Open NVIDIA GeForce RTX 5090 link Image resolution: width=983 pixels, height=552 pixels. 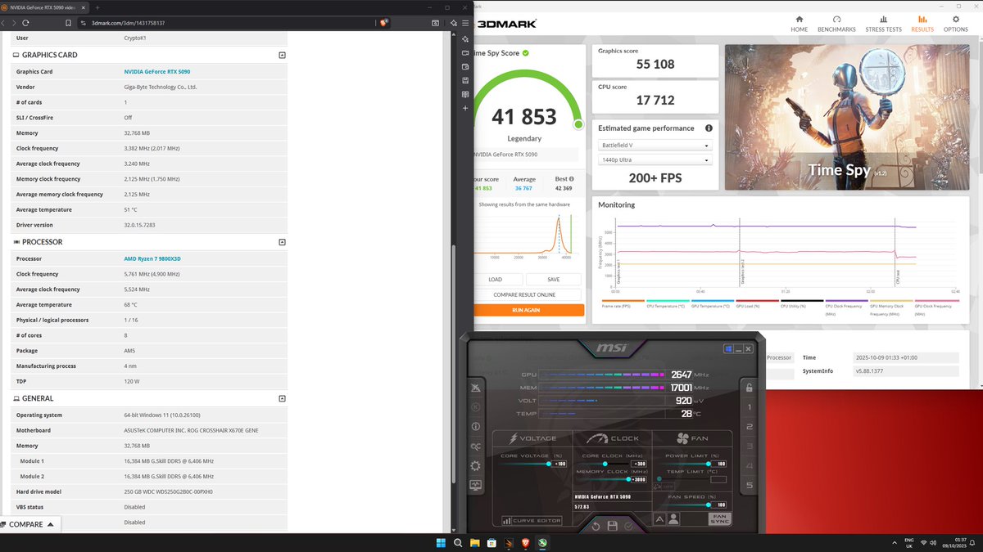(x=157, y=72)
